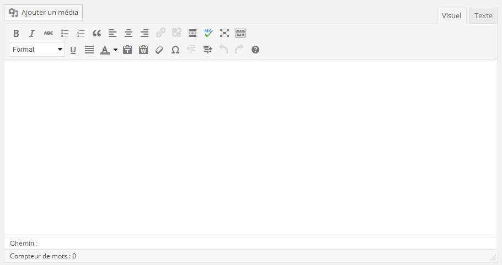Click the Ajouter un média button
Viewport: 502px width, 265px height.
point(44,12)
